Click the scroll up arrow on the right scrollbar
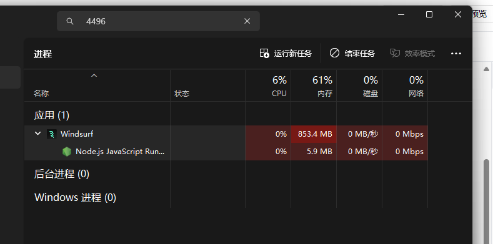This screenshot has height=244, width=493. click(486, 69)
